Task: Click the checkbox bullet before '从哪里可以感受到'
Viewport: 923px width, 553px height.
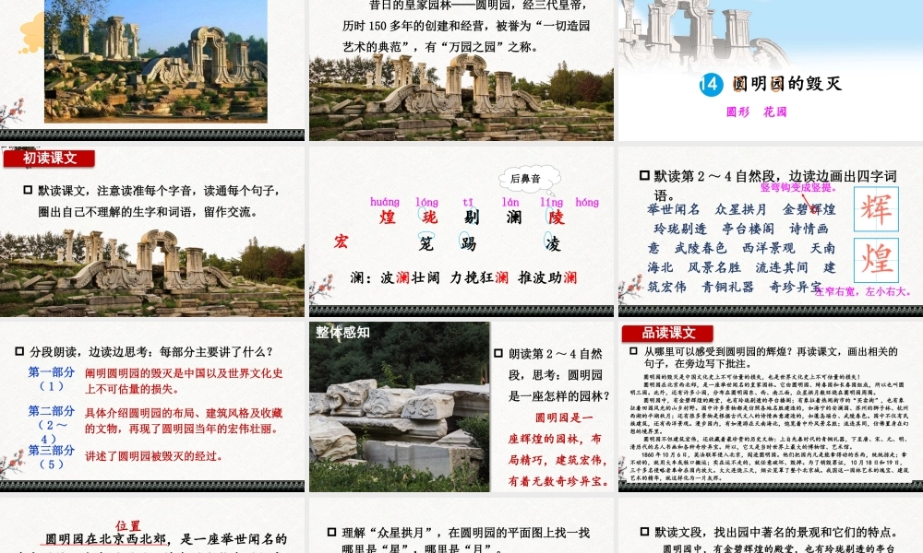Action: pos(633,351)
